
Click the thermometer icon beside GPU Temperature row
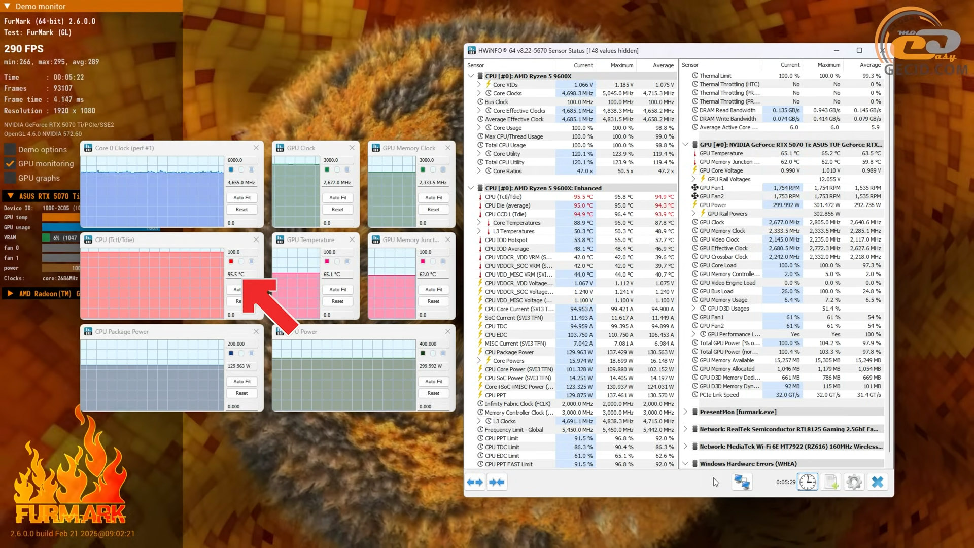[x=695, y=153]
